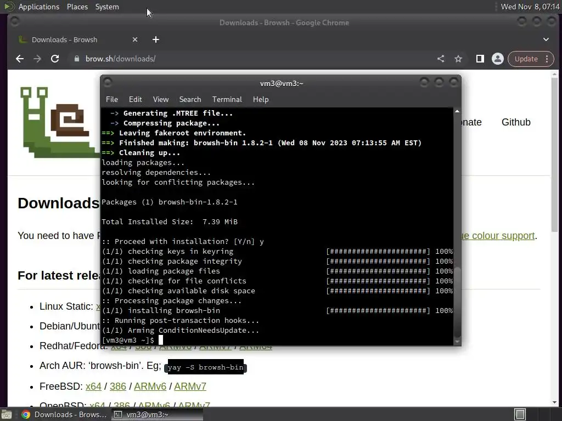Click show desktop icon in taskbar
Screen dimensions: 562x421
point(7,414)
